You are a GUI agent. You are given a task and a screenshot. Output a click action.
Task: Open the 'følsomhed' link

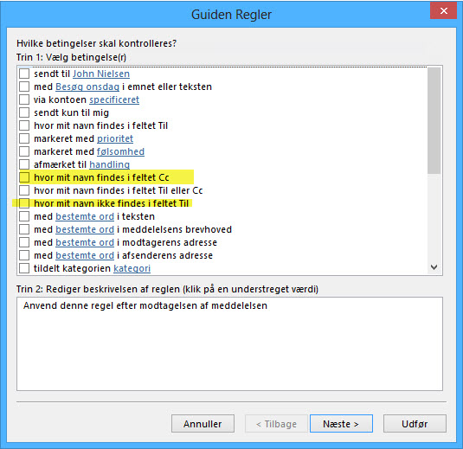[120, 151]
